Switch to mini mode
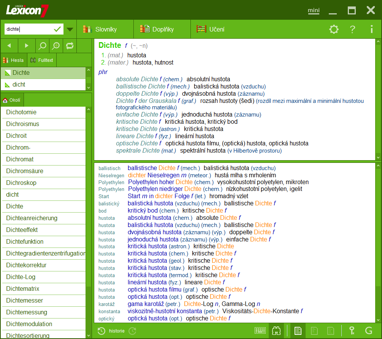The image size is (382, 339). (x=313, y=11)
